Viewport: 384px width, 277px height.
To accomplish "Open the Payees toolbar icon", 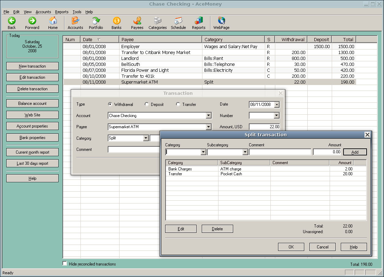I will pos(137,23).
